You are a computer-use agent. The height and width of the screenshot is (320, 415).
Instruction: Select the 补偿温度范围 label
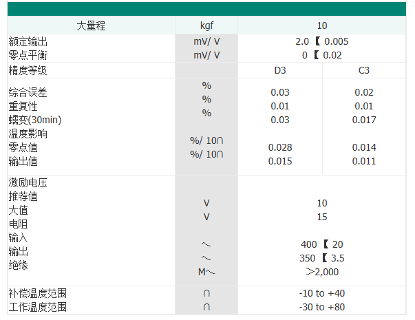click(38, 293)
